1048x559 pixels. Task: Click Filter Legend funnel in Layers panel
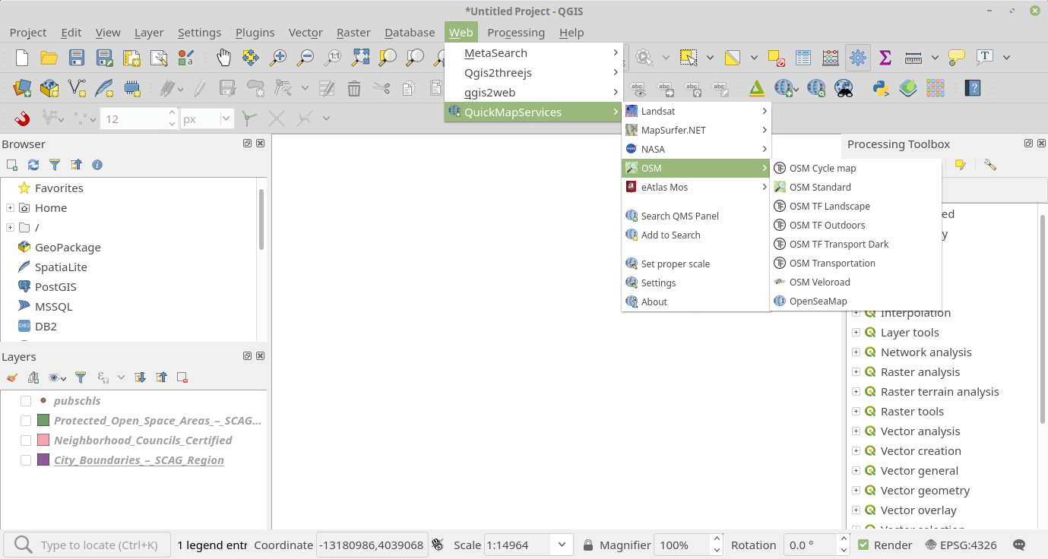coord(81,377)
